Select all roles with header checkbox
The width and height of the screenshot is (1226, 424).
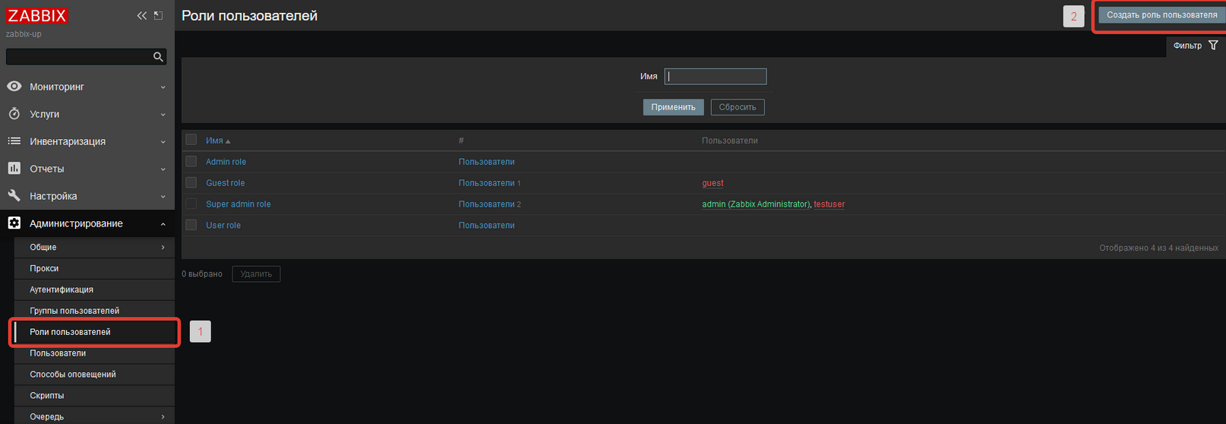tap(191, 140)
